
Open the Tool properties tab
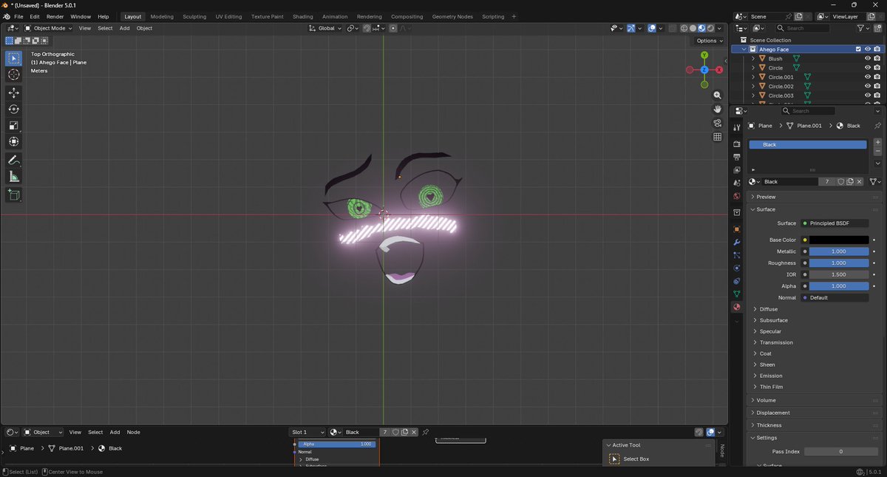(x=736, y=128)
